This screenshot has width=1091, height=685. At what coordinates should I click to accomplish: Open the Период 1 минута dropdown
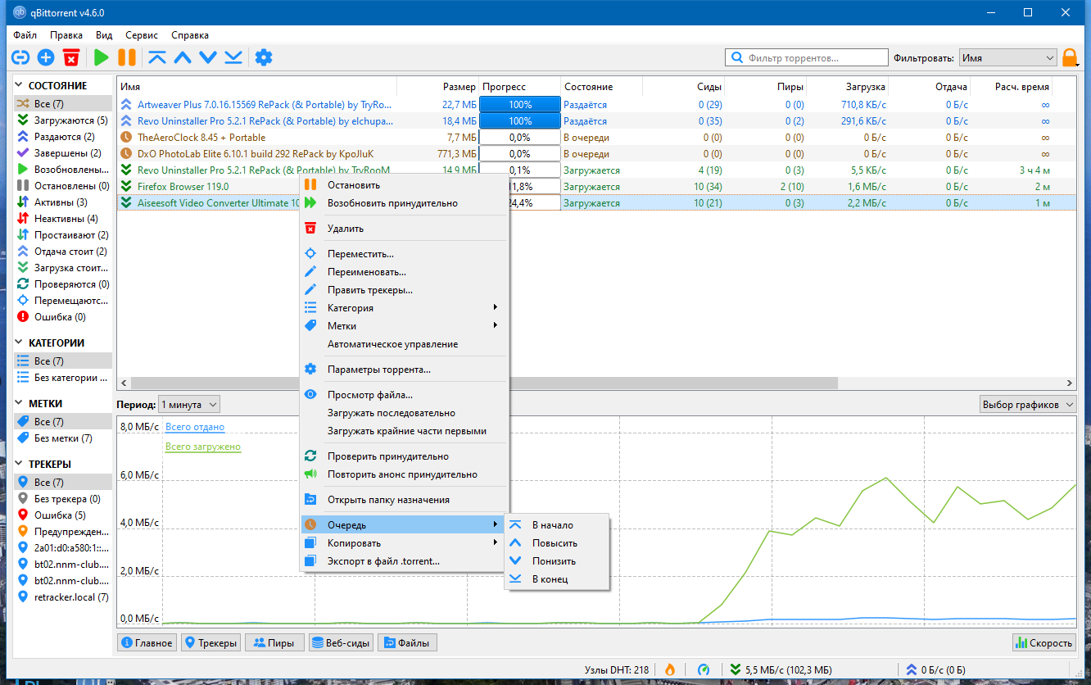point(189,404)
